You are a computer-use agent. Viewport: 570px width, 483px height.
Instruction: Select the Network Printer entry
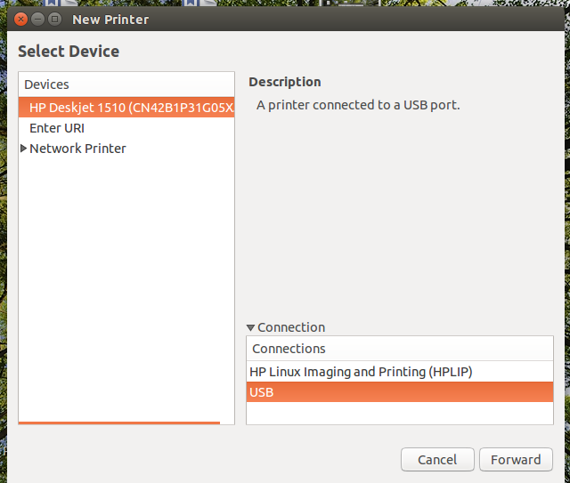(77, 149)
